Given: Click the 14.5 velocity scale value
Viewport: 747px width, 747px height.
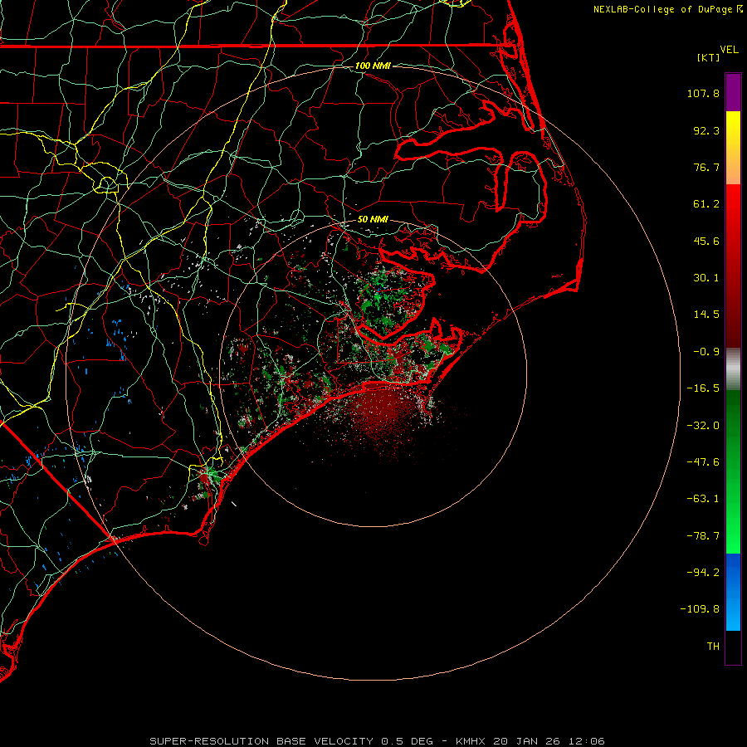Looking at the screenshot, I should 706,315.
